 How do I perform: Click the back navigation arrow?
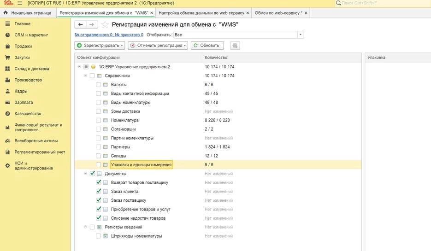[81, 24]
